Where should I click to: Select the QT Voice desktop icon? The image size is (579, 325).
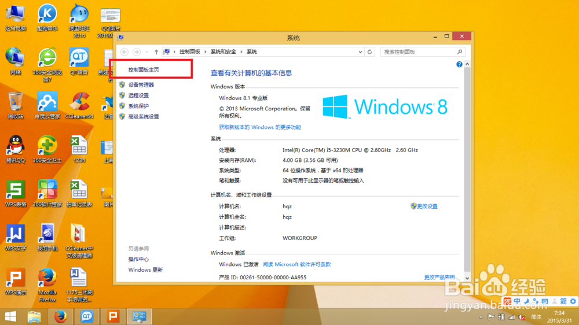79,62
